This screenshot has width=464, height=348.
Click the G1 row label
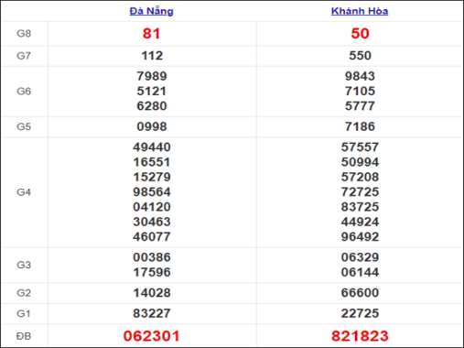24,313
